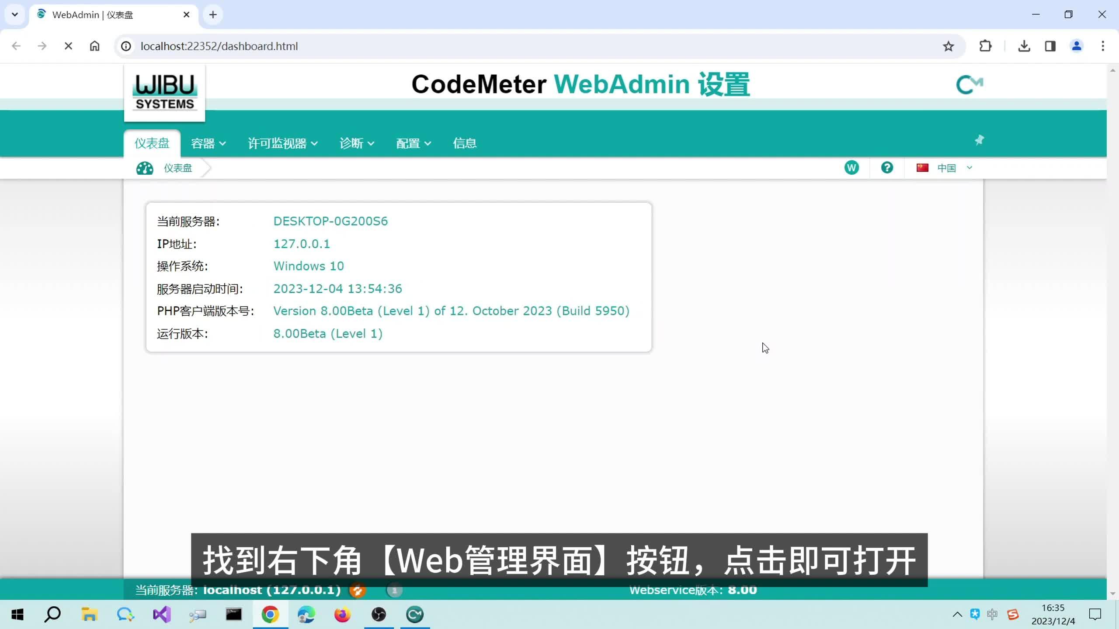The image size is (1119, 629).
Task: Click the China flag language icon
Action: pos(922,167)
